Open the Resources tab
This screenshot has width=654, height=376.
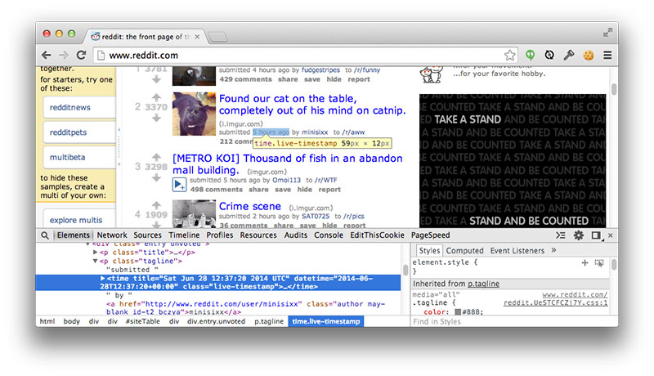[x=258, y=235]
